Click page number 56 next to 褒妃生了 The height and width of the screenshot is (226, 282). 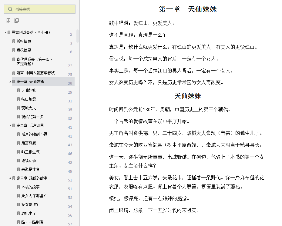tap(70, 215)
